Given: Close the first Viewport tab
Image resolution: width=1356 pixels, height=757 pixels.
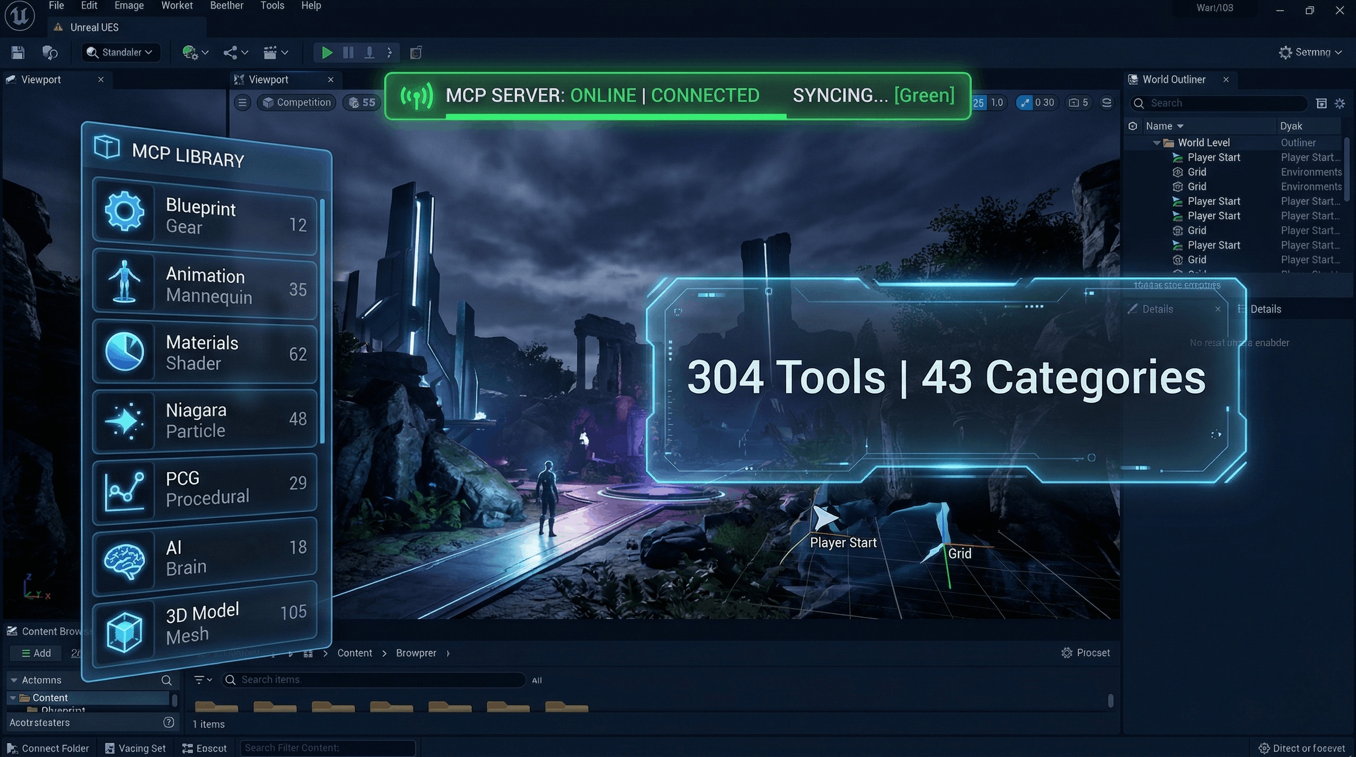Looking at the screenshot, I should tap(101, 80).
